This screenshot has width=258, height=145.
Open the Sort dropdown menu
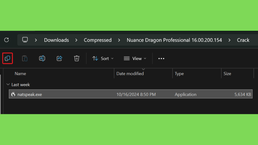(103, 58)
